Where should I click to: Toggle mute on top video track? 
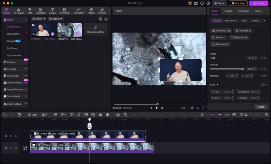pyautogui.click(x=16, y=136)
